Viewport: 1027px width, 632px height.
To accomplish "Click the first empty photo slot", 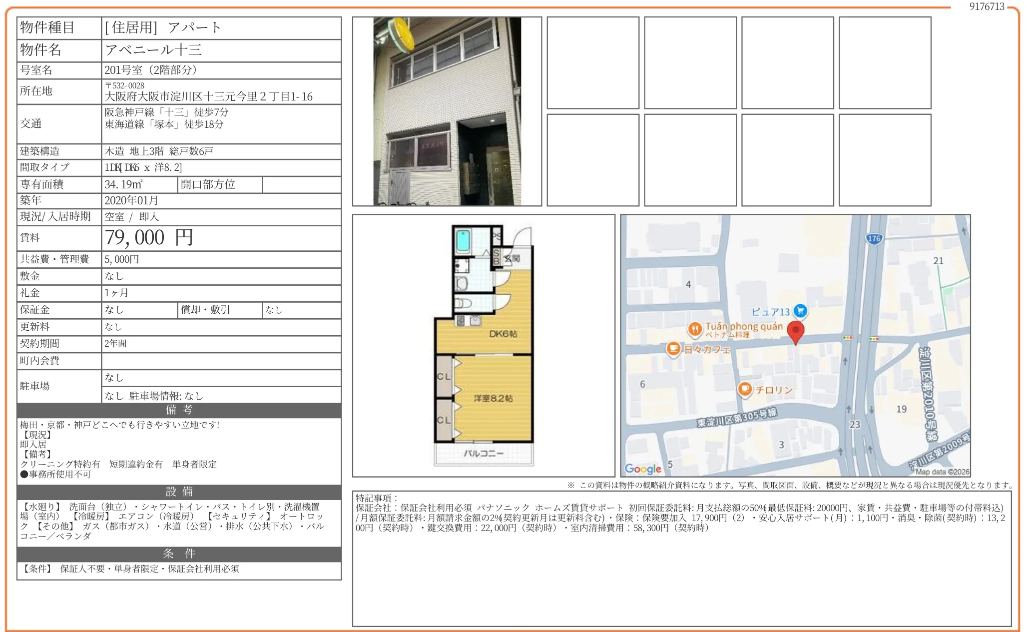I will click(x=593, y=63).
